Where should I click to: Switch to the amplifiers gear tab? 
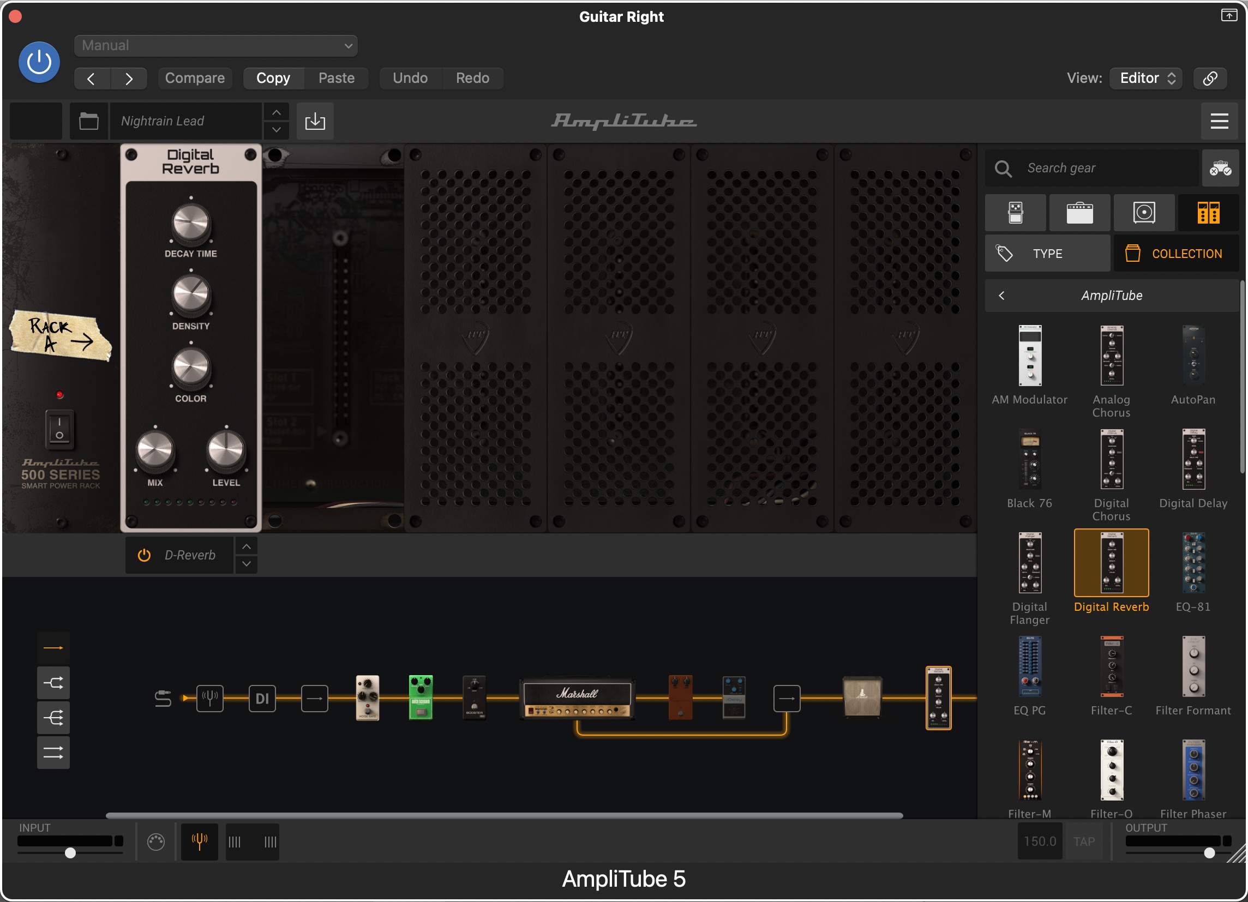pyautogui.click(x=1079, y=212)
